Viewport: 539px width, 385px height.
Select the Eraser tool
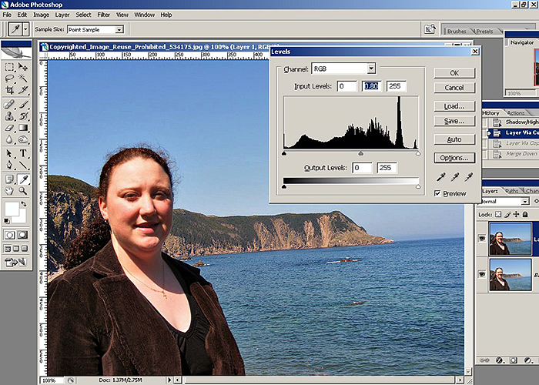[9, 128]
